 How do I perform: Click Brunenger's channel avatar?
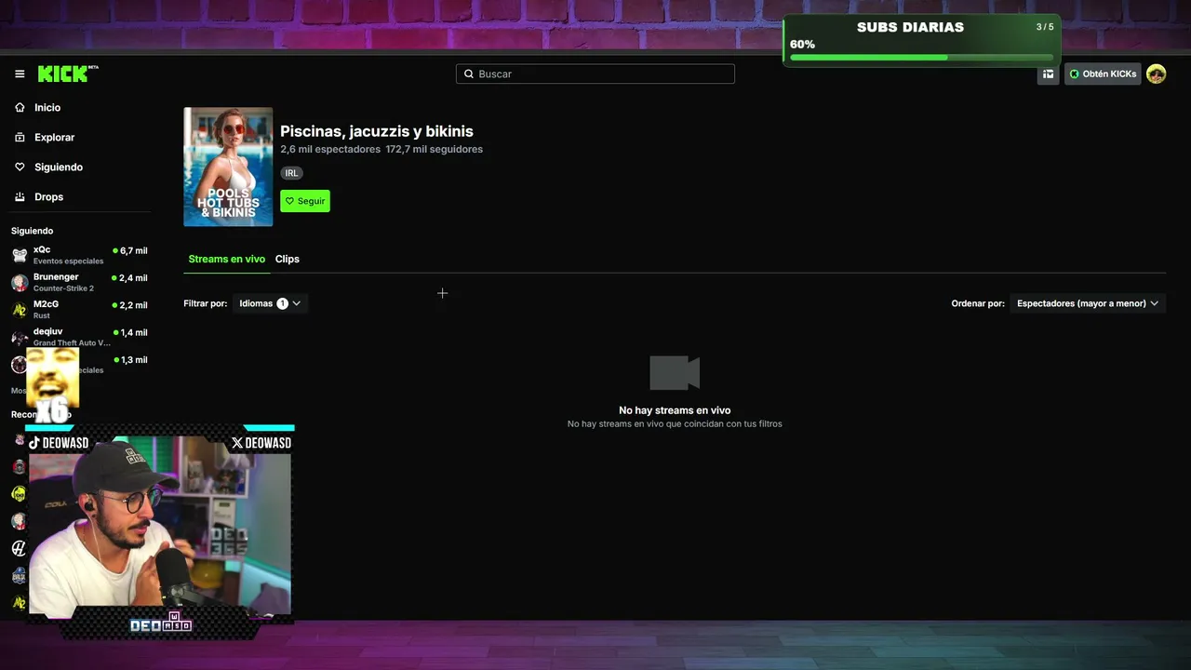coord(20,282)
